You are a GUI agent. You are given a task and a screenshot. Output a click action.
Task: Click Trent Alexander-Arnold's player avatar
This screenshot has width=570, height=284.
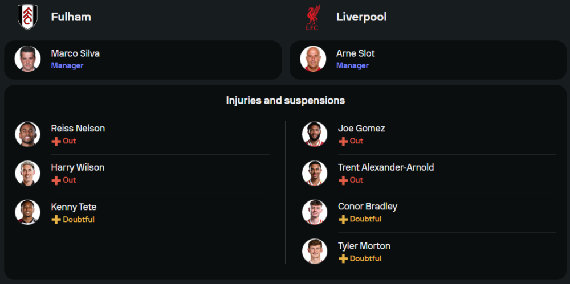tap(315, 173)
